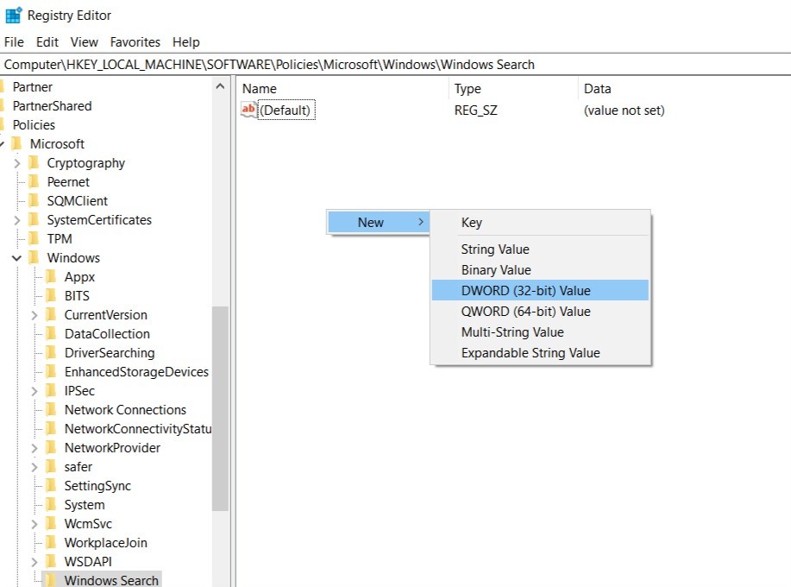Click the (Default) string value icon
Screen dimensions: 791x587
point(248,110)
